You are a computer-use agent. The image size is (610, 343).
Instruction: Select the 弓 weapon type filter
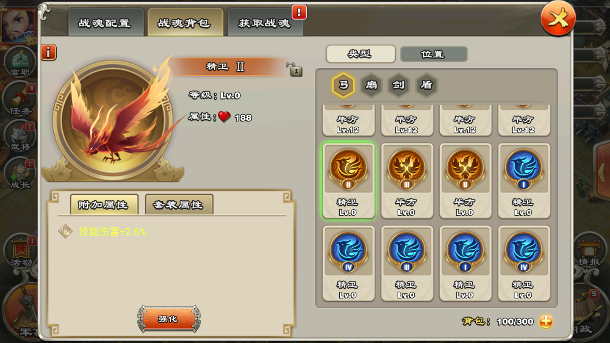pyautogui.click(x=344, y=85)
